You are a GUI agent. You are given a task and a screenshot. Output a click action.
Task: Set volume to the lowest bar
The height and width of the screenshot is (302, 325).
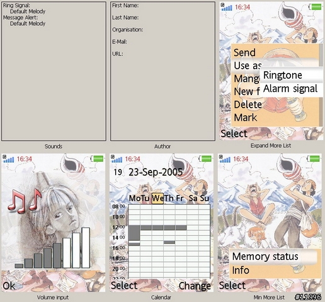(19, 266)
